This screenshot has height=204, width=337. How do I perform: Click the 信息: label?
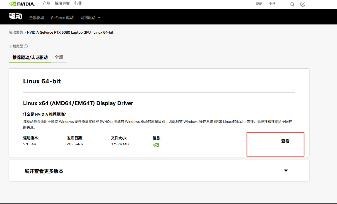(157, 138)
